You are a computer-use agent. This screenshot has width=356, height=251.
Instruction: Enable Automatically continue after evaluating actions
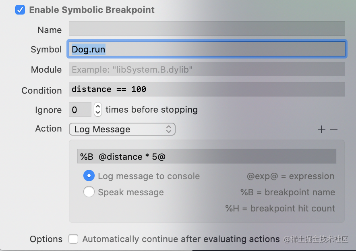pyautogui.click(x=73, y=239)
